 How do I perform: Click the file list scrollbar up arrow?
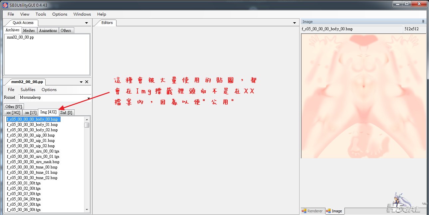[87, 119]
